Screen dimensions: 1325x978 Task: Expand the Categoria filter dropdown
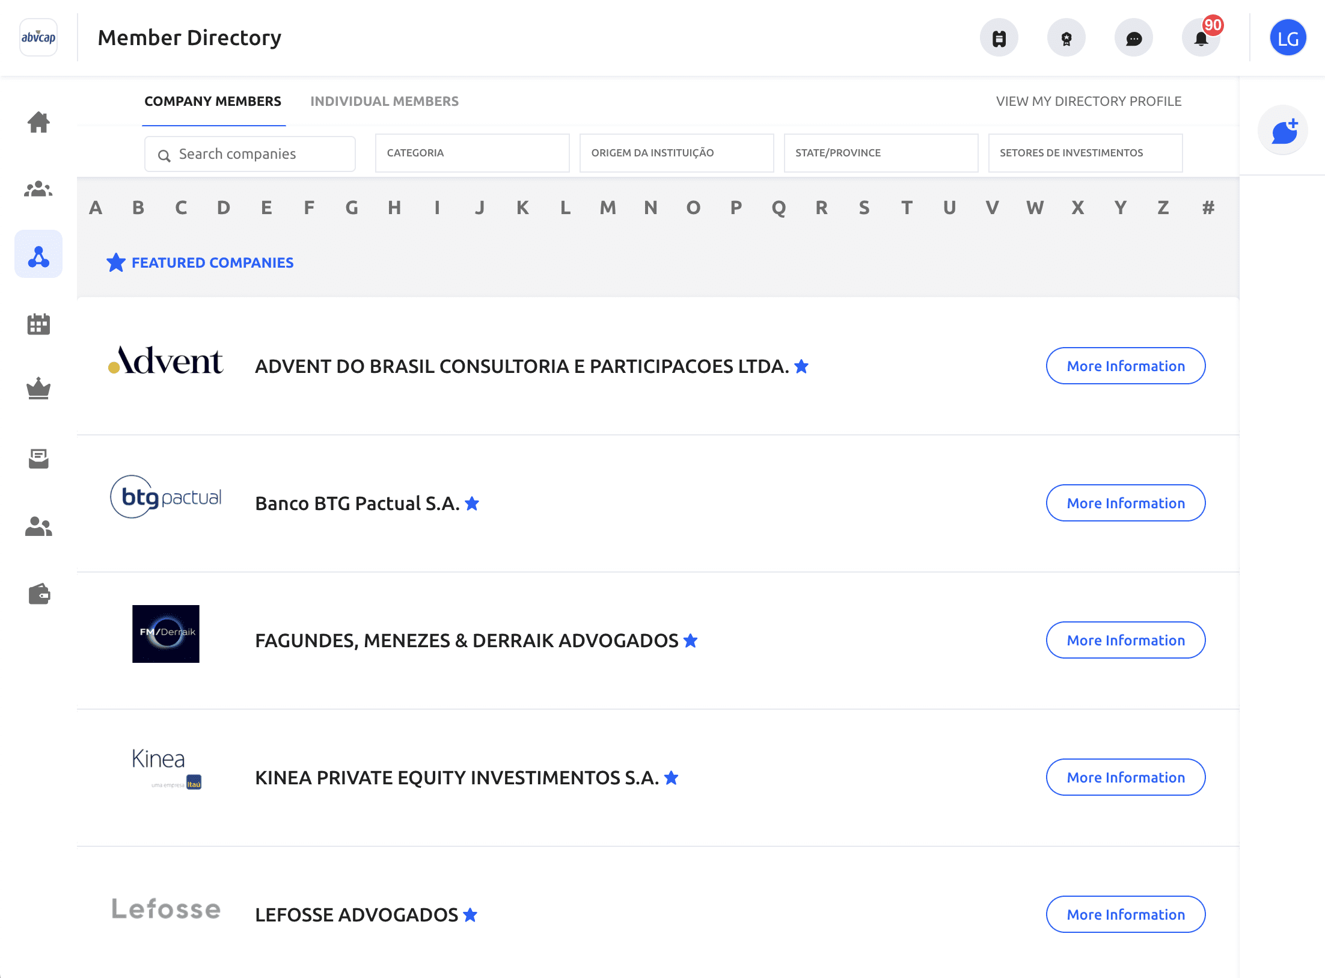point(472,153)
